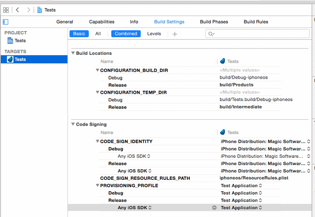Switch to the Levels view
Screen dimensions: 315x217
click(154, 34)
